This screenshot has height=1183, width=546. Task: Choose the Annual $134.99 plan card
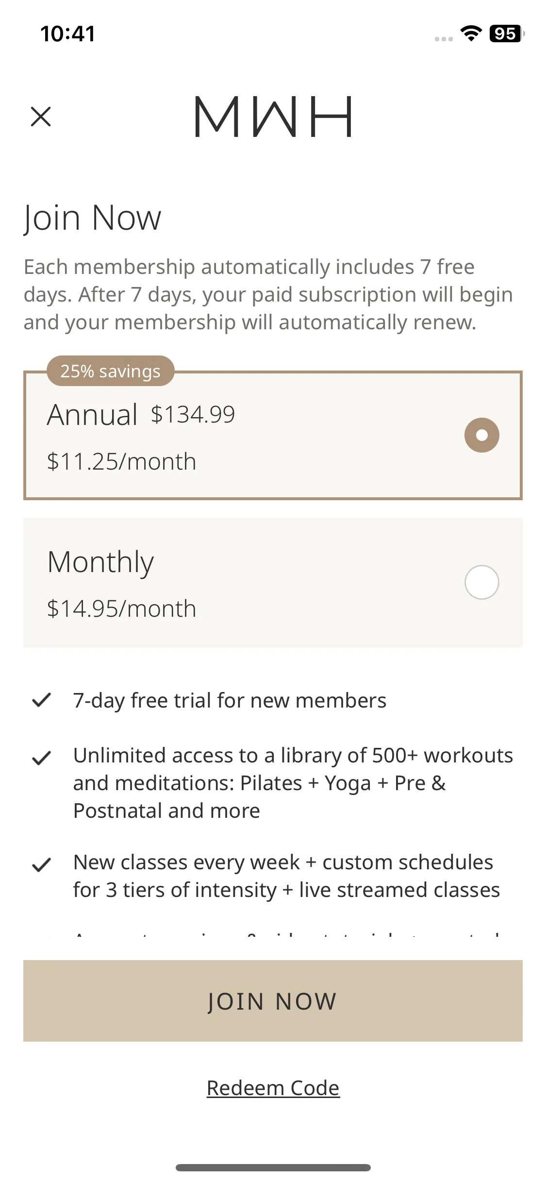click(273, 435)
